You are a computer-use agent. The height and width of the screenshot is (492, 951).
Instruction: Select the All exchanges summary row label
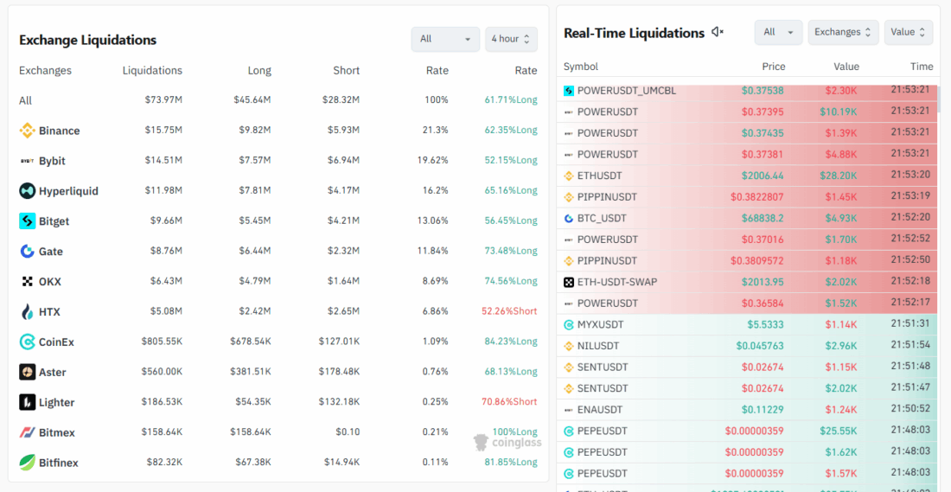click(x=25, y=100)
